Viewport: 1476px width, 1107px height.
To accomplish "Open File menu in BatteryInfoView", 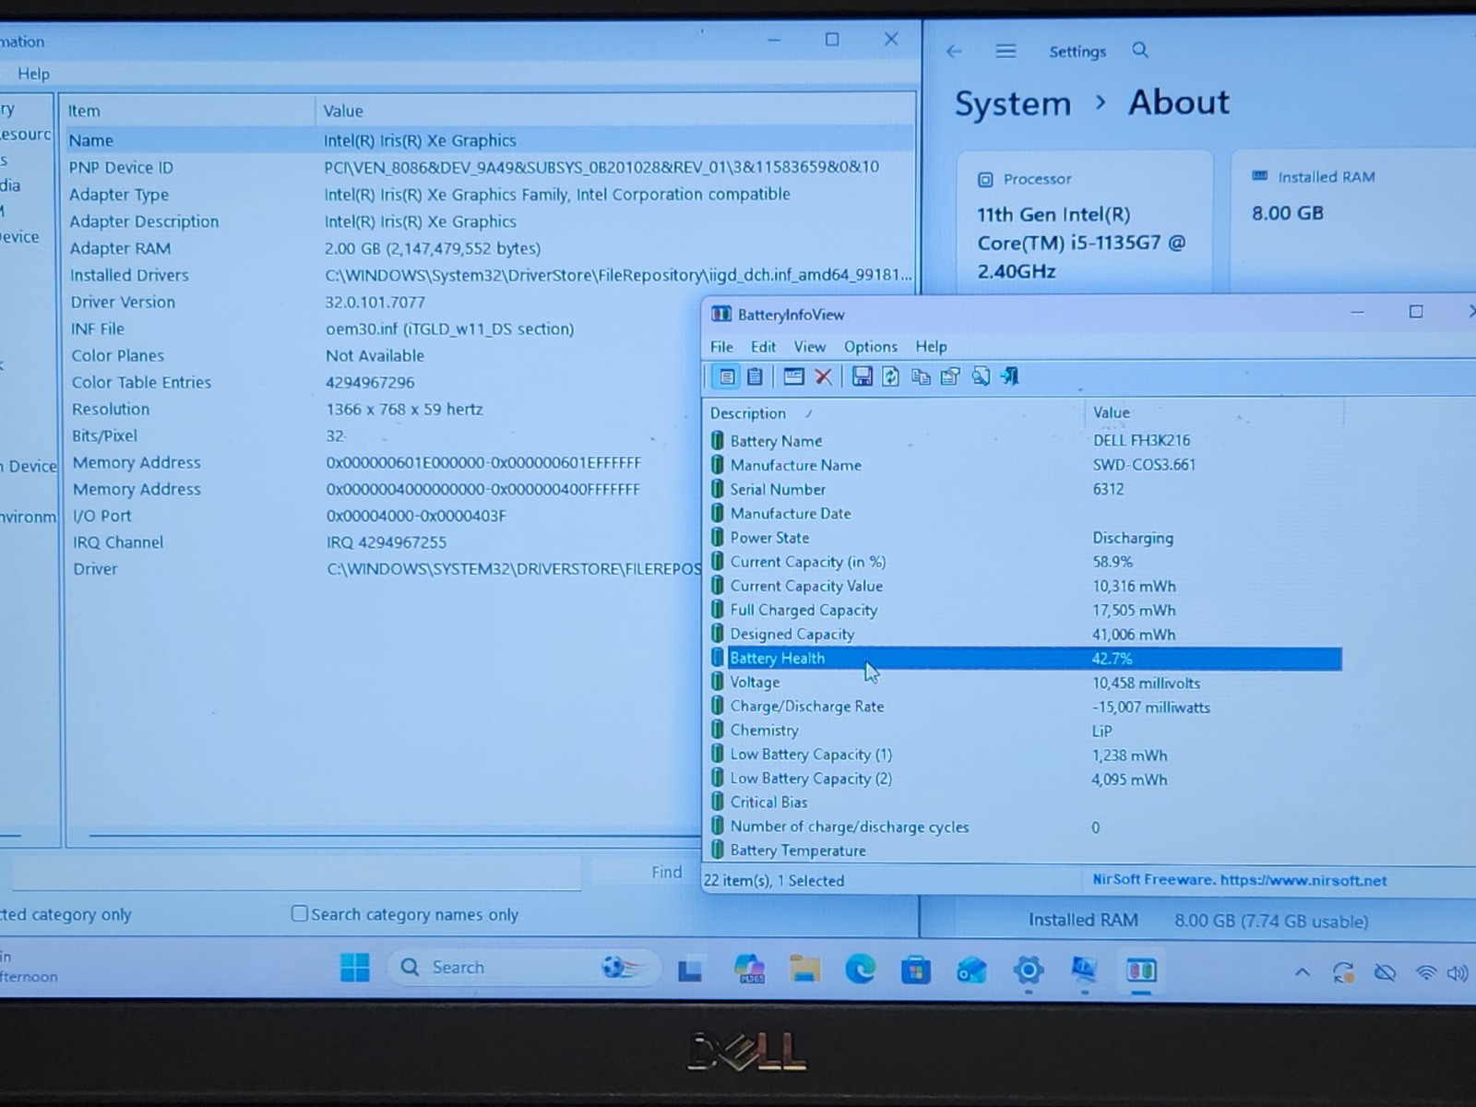I will coord(721,347).
